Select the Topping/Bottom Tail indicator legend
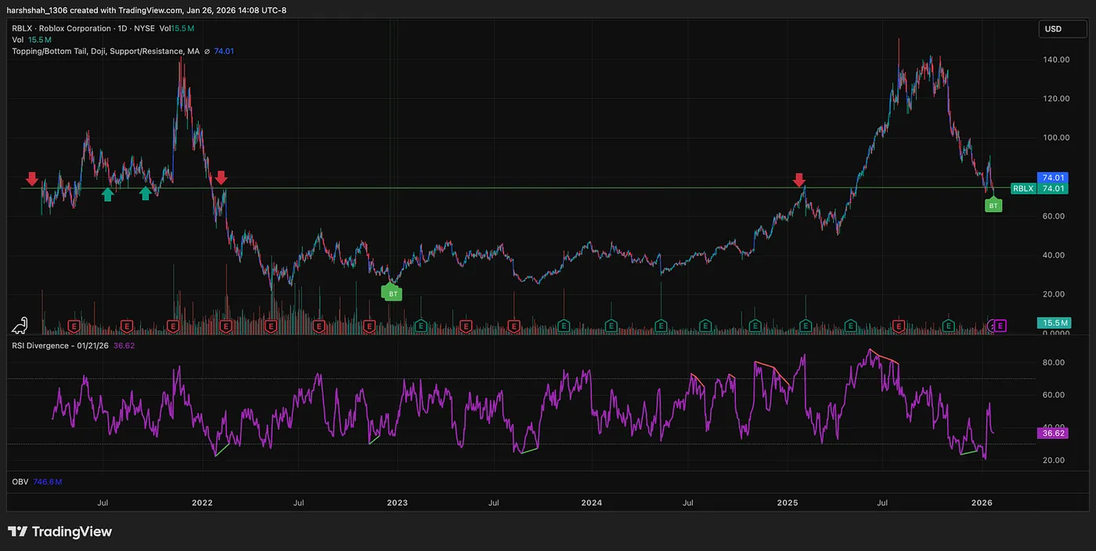 tap(106, 52)
